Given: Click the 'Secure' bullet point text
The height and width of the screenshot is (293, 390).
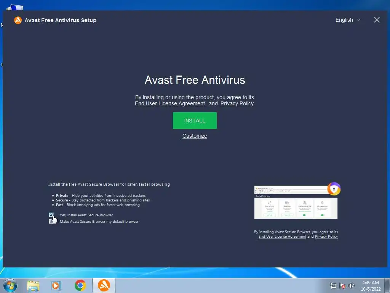Looking at the screenshot, I should point(103,200).
